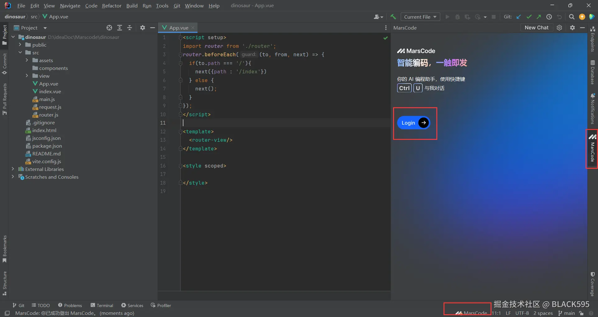Open editor tab options three-dot menu
This screenshot has width=598, height=317.
[x=386, y=28]
